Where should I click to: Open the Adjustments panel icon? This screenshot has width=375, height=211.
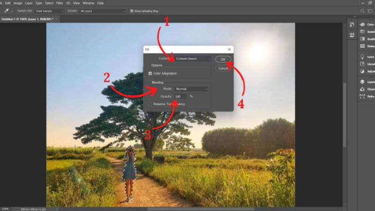[x=362, y=71]
